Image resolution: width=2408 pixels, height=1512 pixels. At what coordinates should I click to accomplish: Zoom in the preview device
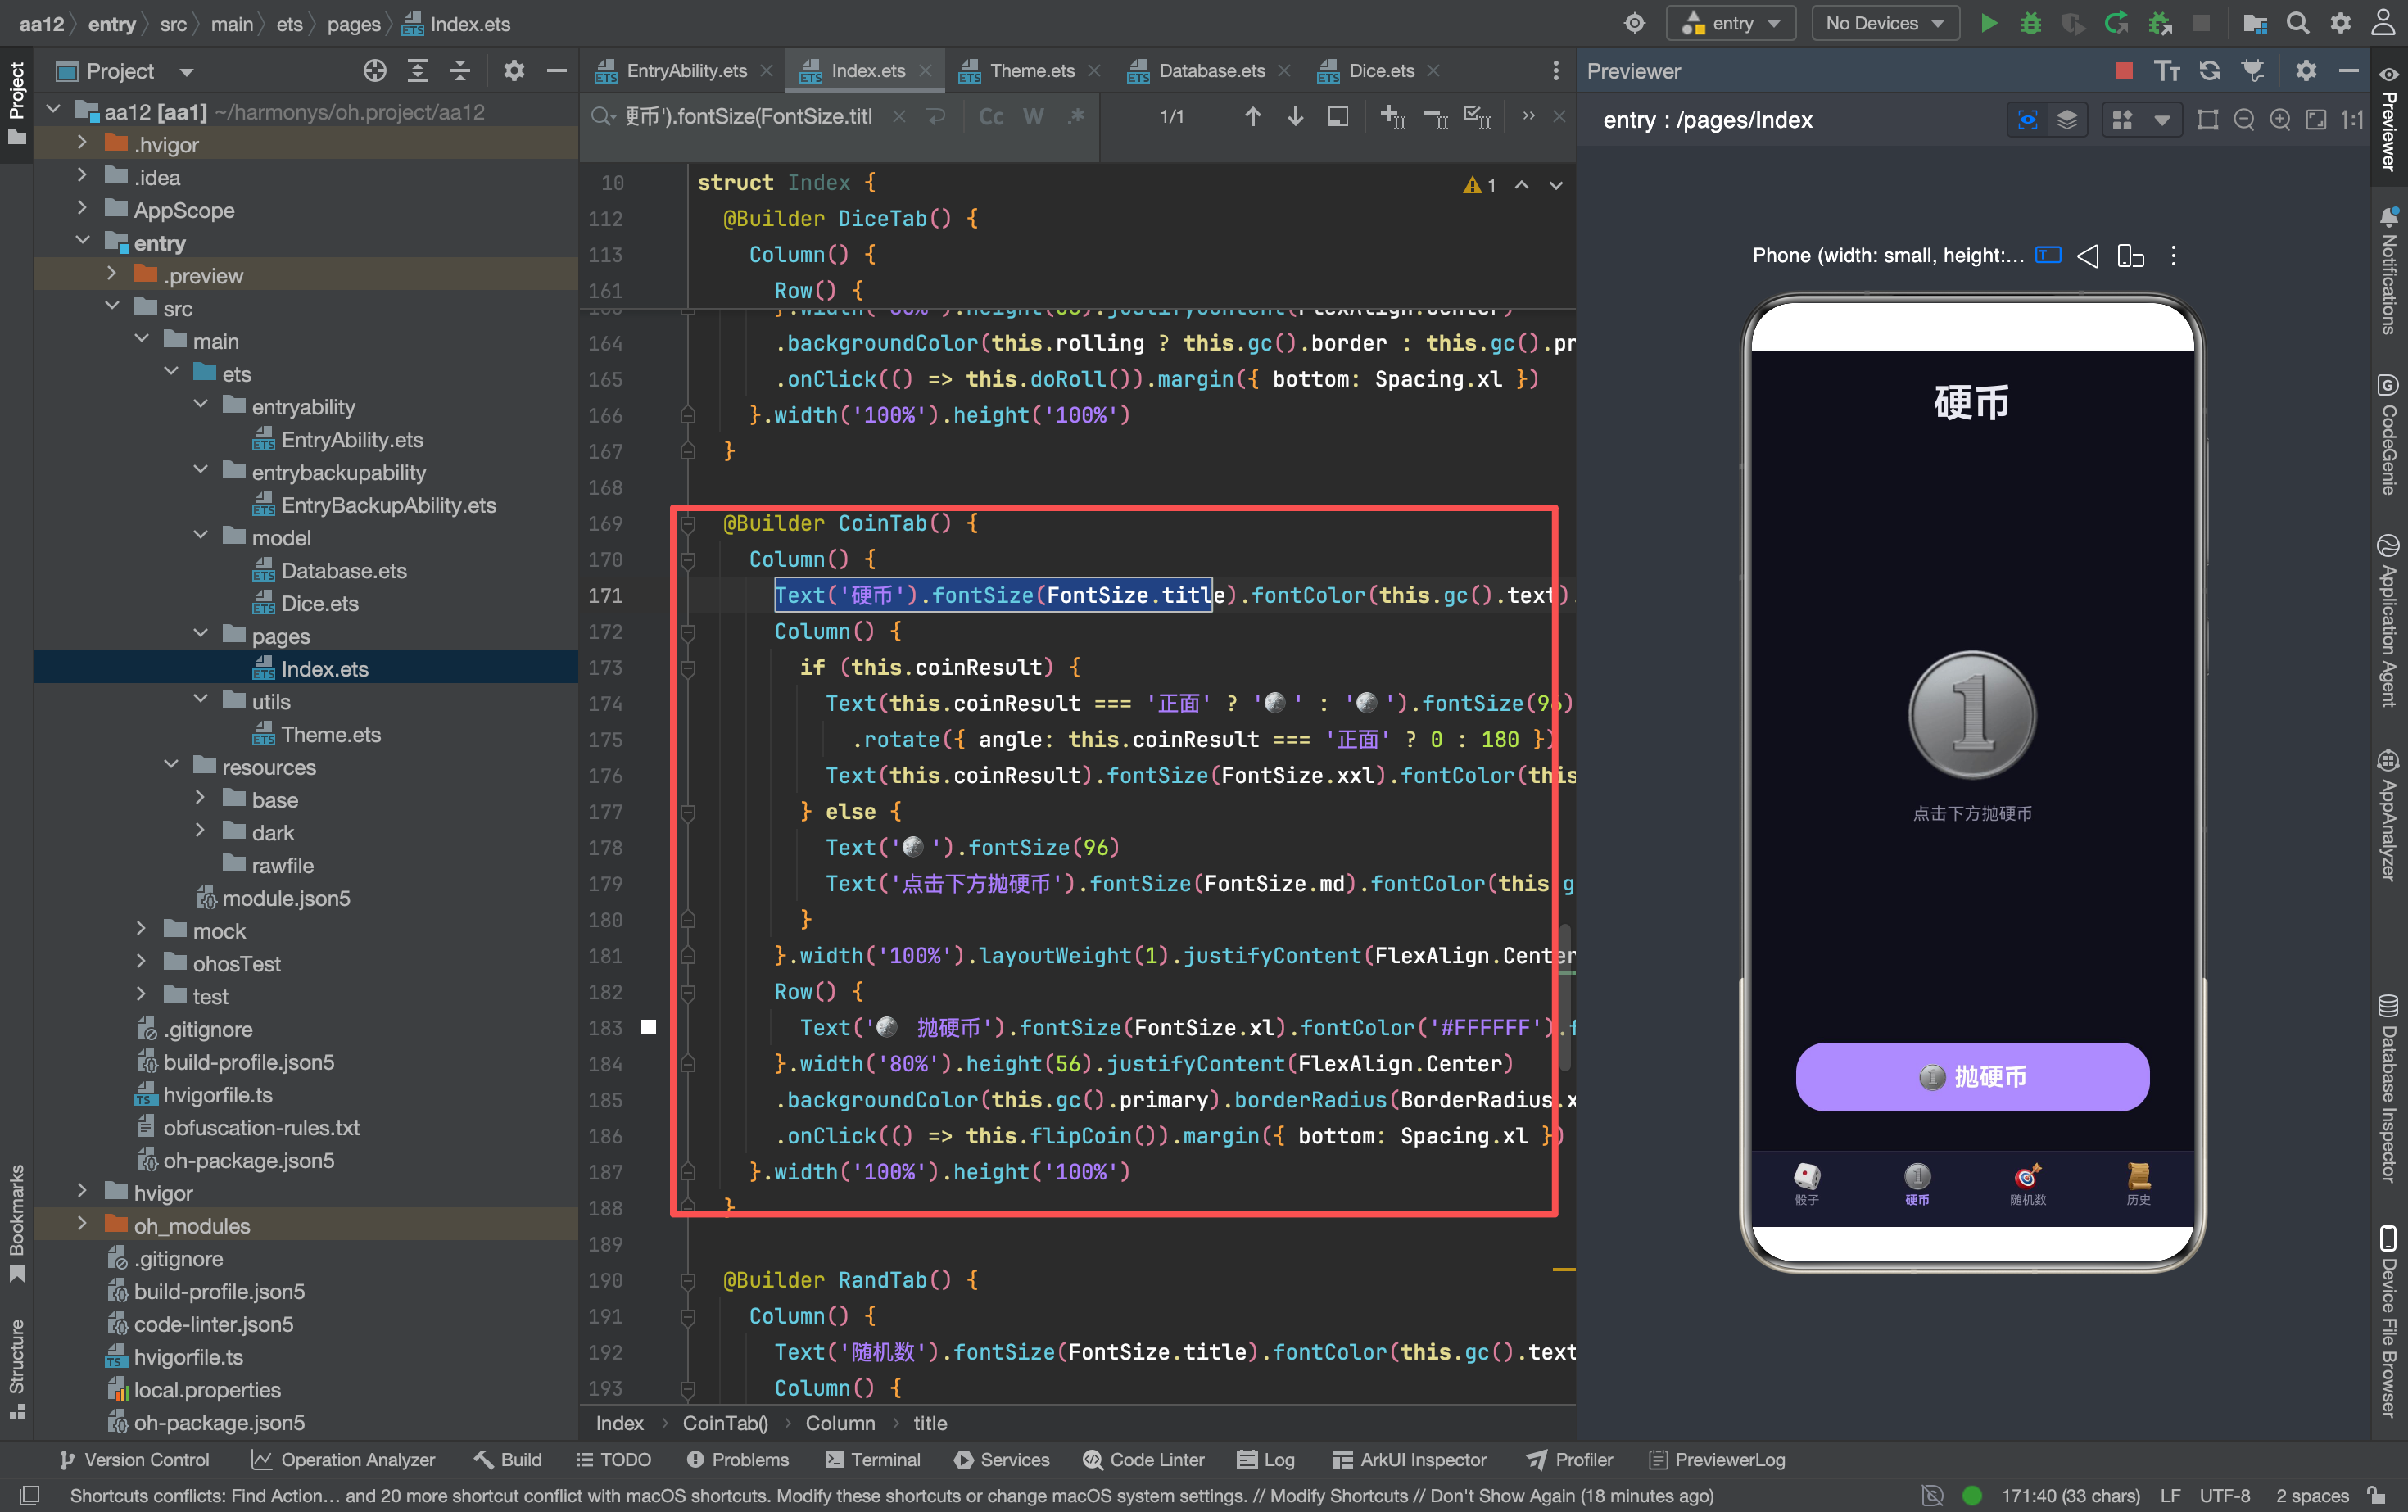[x=2280, y=120]
